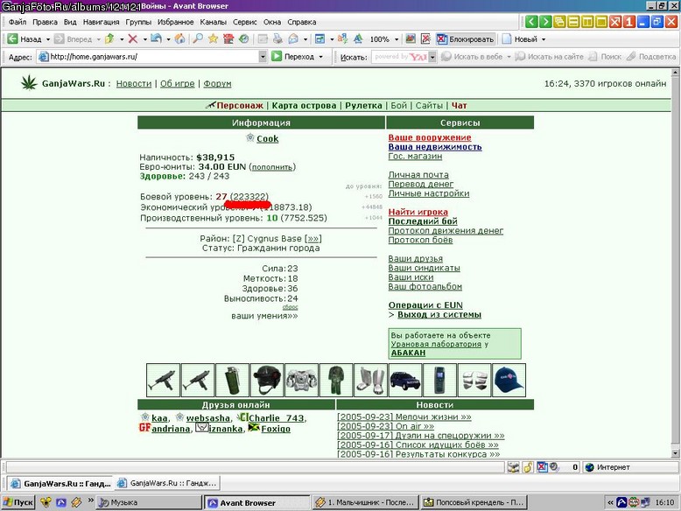Click the Stop (red X) toolbar icon

click(133, 39)
